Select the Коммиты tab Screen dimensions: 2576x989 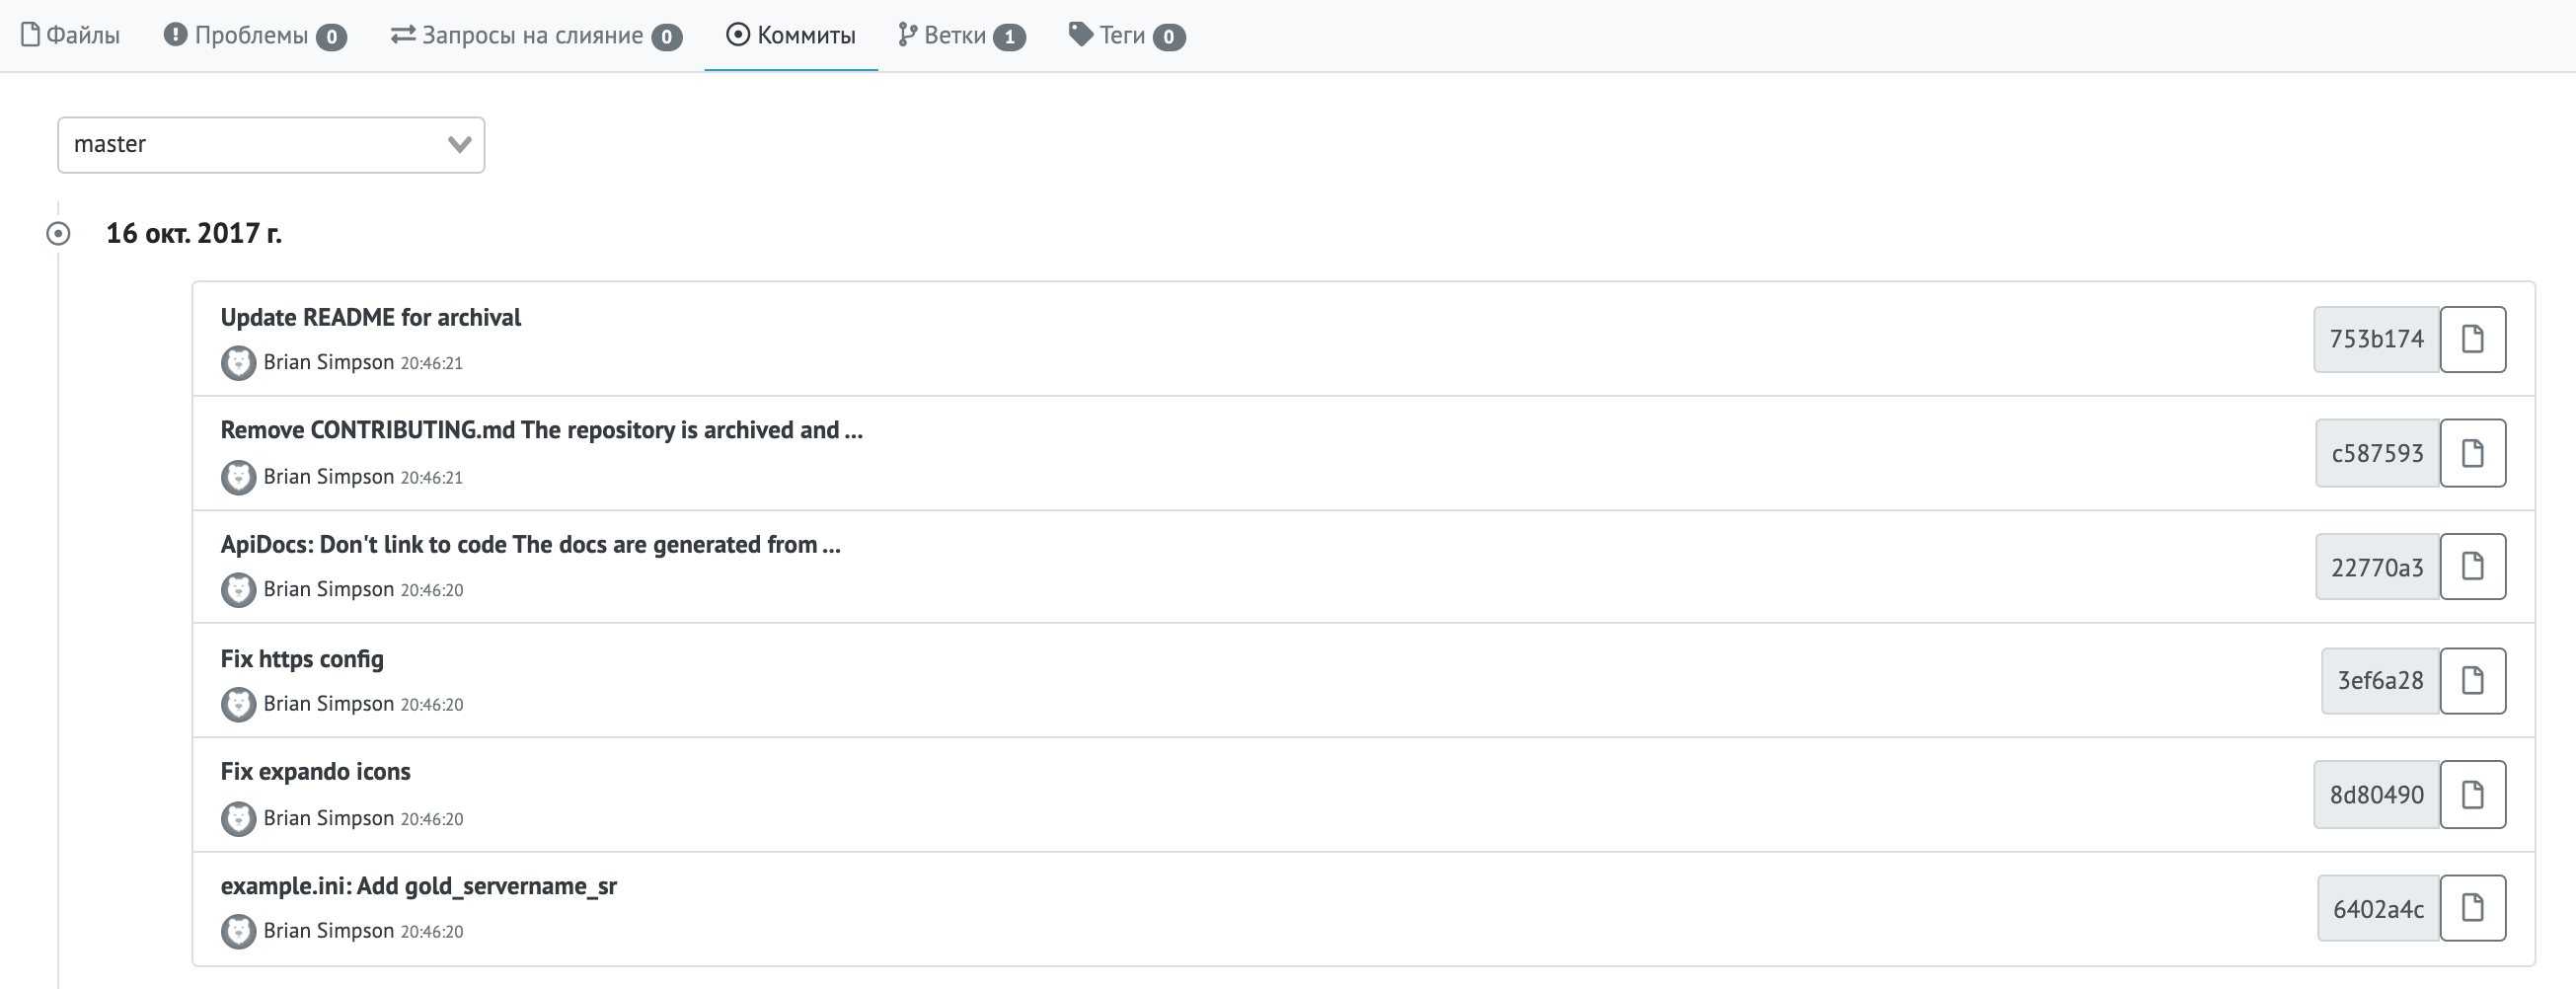click(x=791, y=36)
